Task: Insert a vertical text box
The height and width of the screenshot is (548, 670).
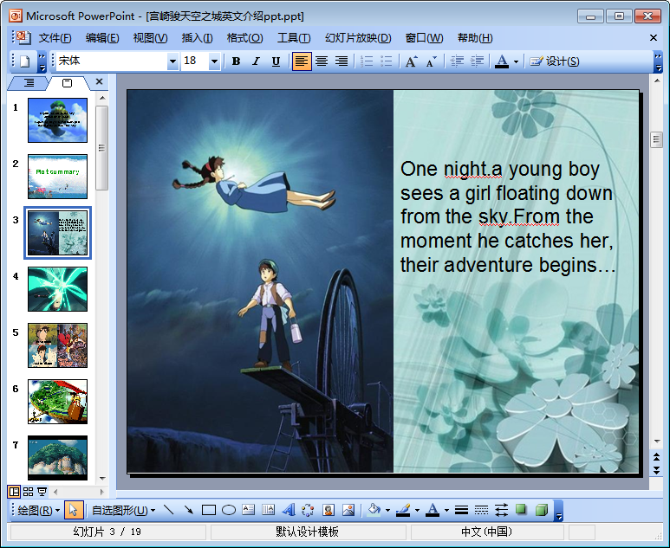Action: tap(269, 510)
